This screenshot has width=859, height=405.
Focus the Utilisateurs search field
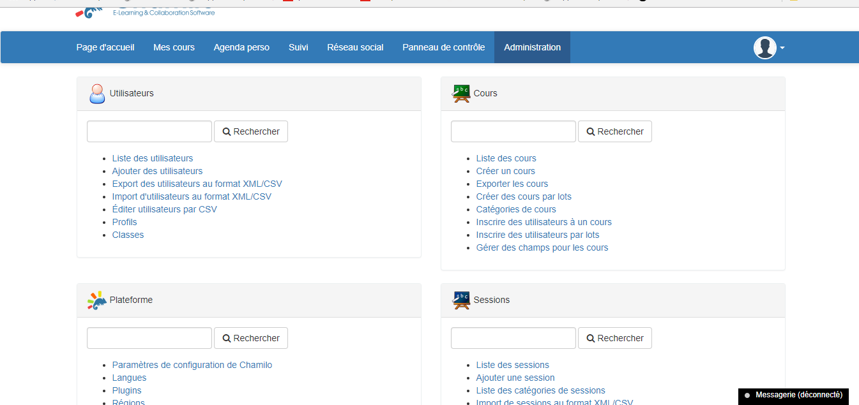tap(149, 132)
